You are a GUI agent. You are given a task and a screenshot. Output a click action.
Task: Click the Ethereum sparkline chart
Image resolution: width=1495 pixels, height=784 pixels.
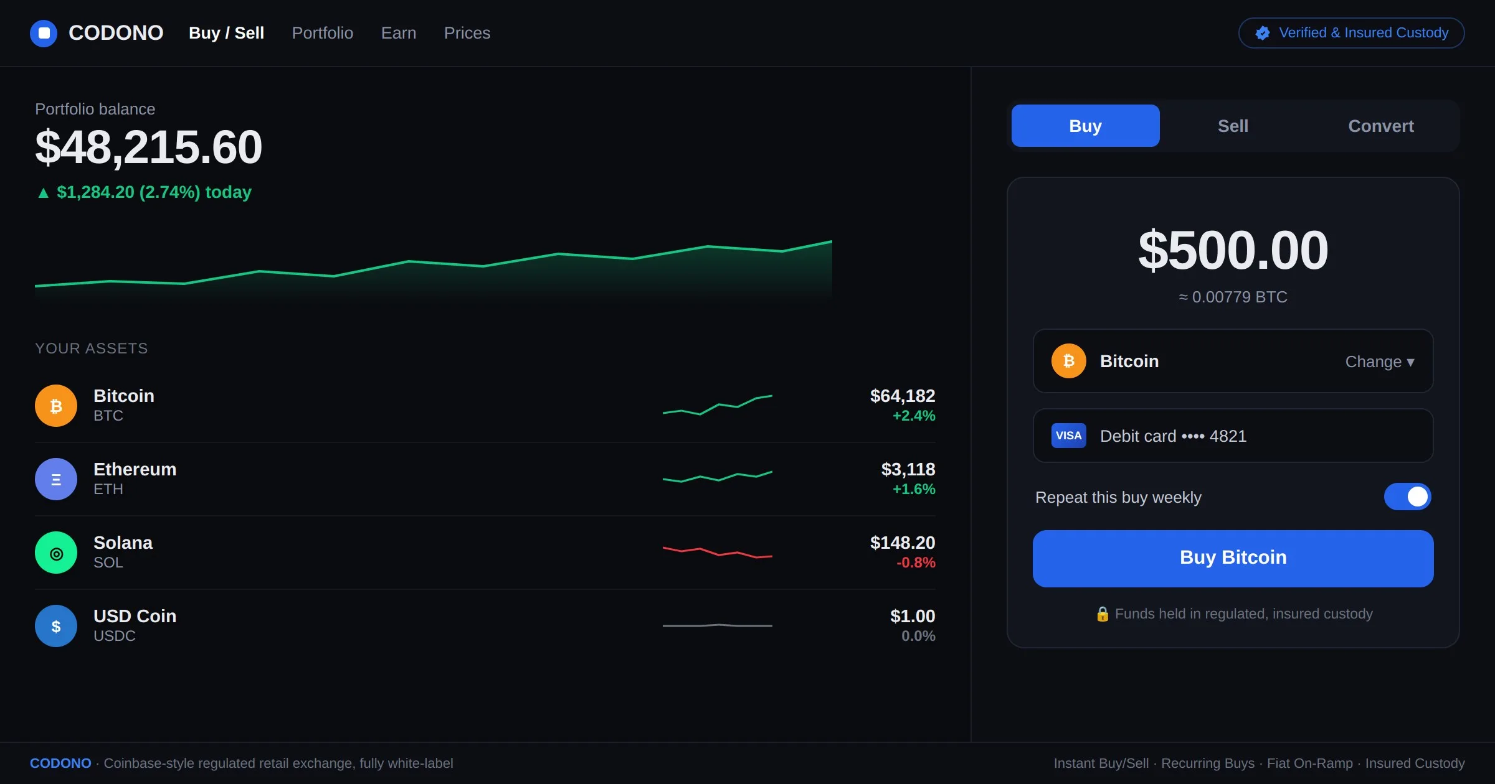718,477
